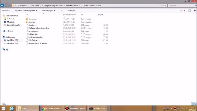
Task: Launch Internet Explorer from the taskbar
Action: 12,108
